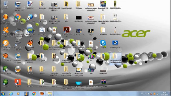171x96 pixels.
Task: Launch the Netflix desktop shortcut
Action: [x=18, y=82]
